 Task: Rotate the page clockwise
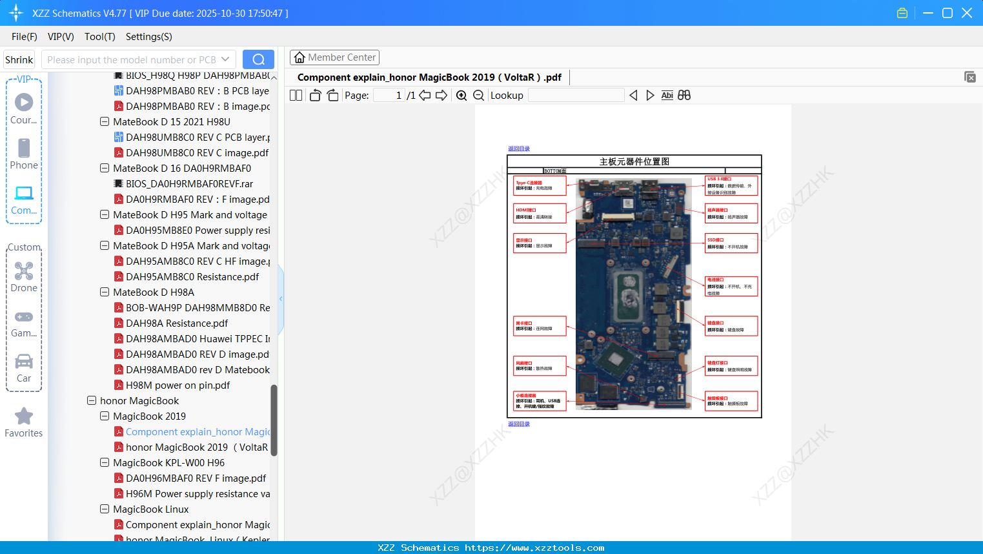coord(332,96)
